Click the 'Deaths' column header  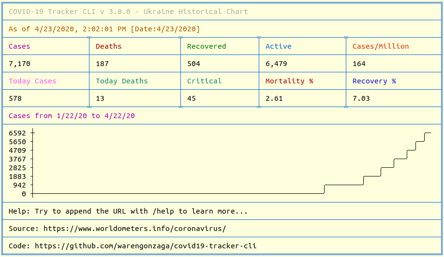108,46
